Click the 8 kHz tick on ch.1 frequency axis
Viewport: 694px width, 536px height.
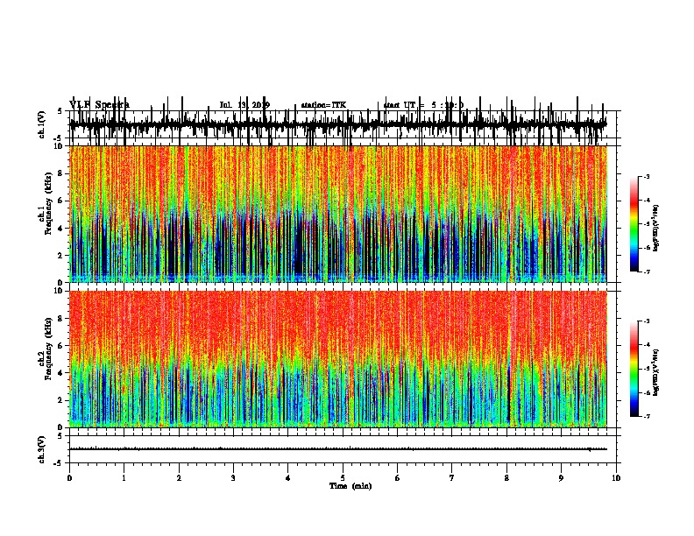point(61,173)
